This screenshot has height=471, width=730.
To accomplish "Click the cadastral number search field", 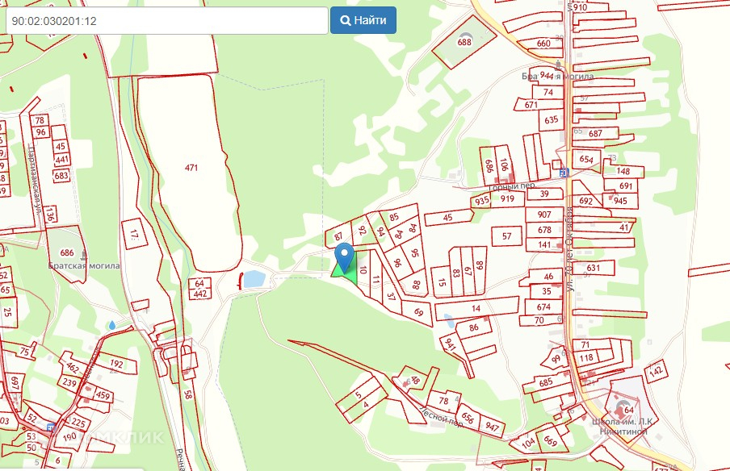I will coord(166,20).
